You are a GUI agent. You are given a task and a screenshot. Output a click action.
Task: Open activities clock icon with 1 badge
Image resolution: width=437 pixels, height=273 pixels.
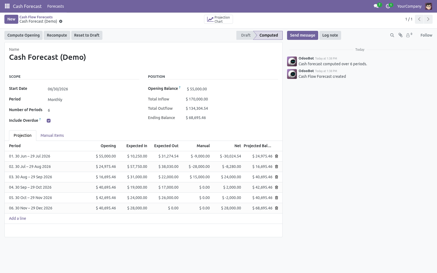click(389, 6)
